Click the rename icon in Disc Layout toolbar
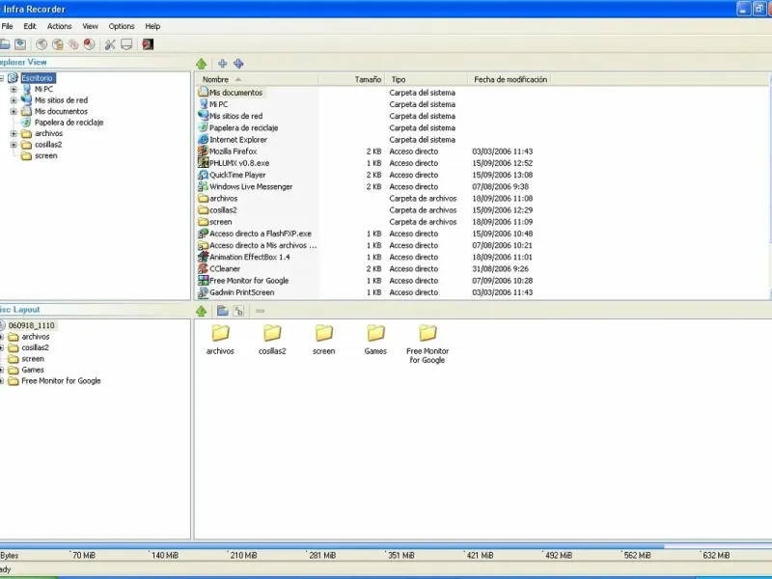Screen dimensions: 772x579 tap(238, 311)
